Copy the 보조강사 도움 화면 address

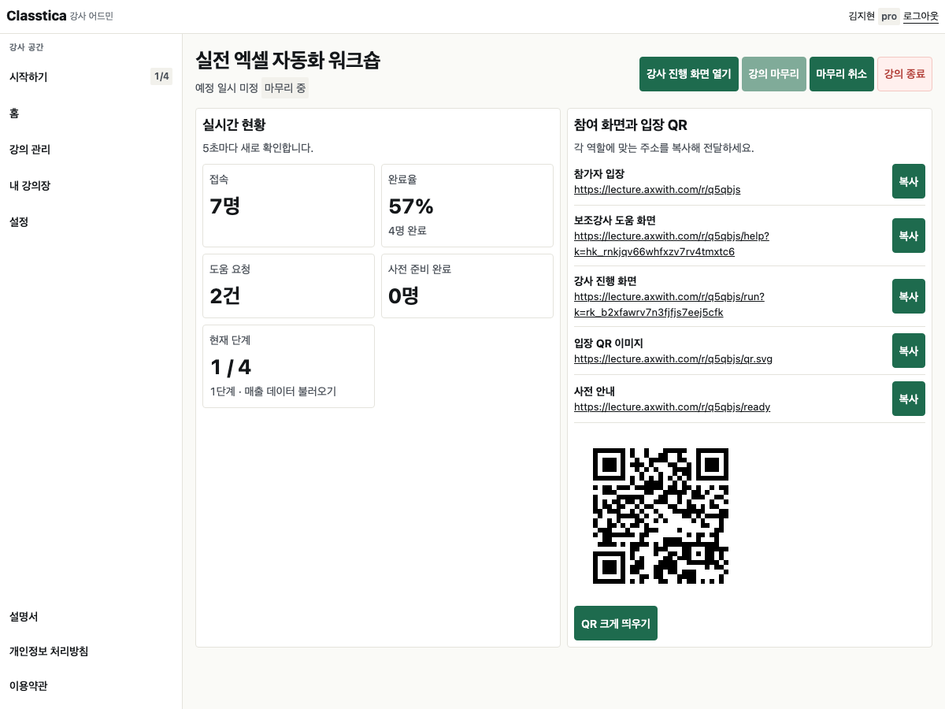[x=909, y=236]
